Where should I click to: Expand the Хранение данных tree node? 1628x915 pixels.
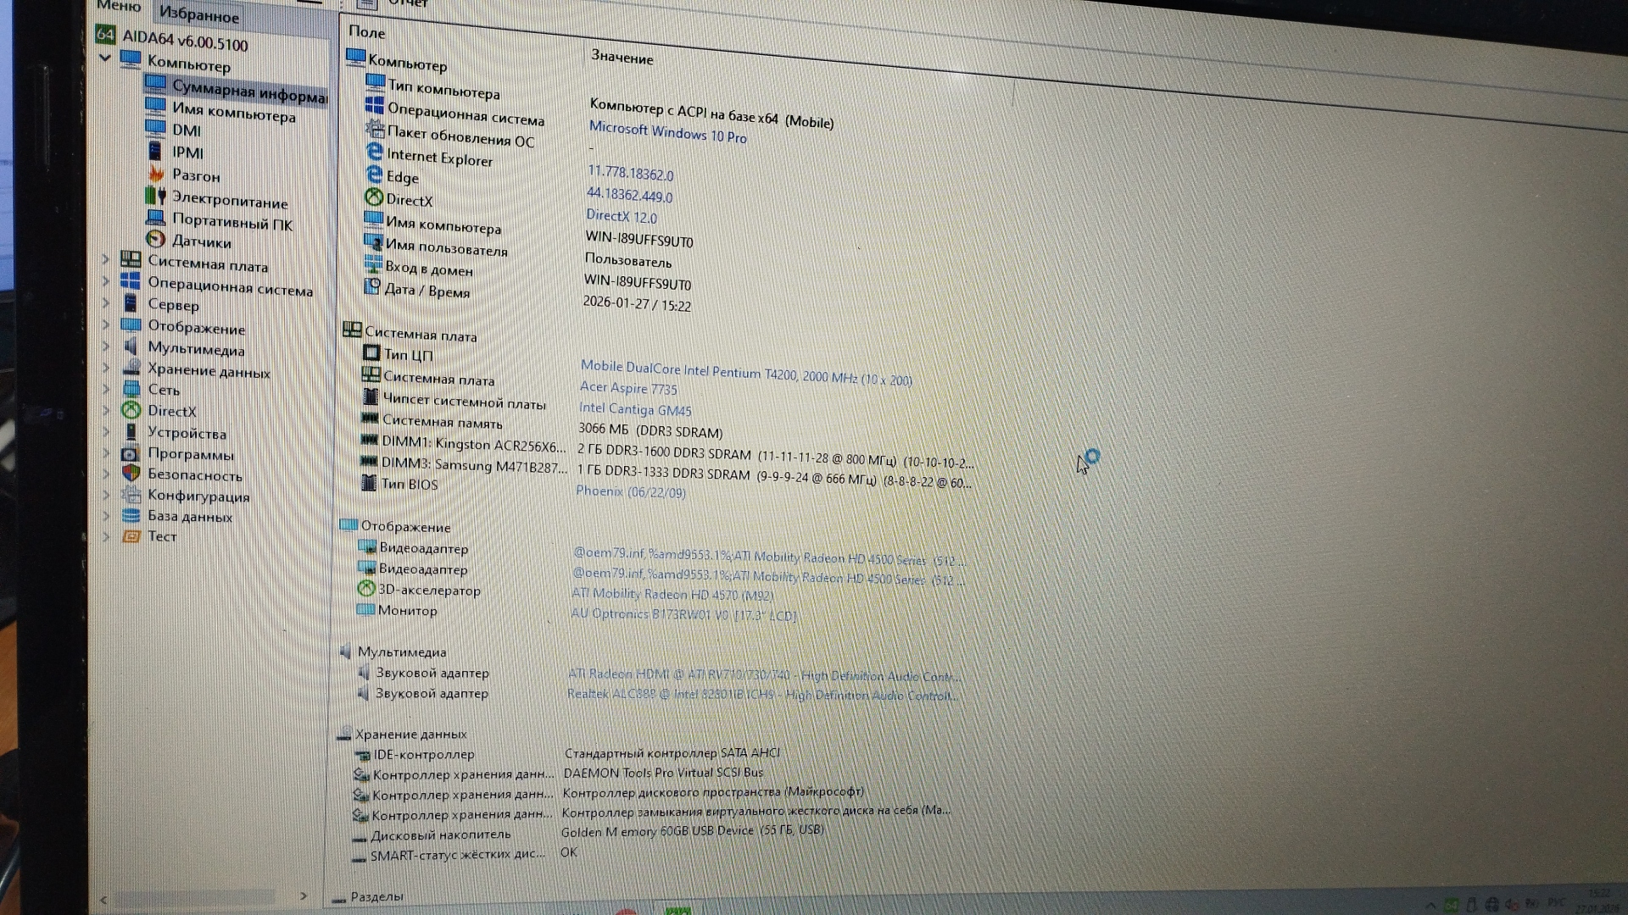pyautogui.click(x=106, y=368)
